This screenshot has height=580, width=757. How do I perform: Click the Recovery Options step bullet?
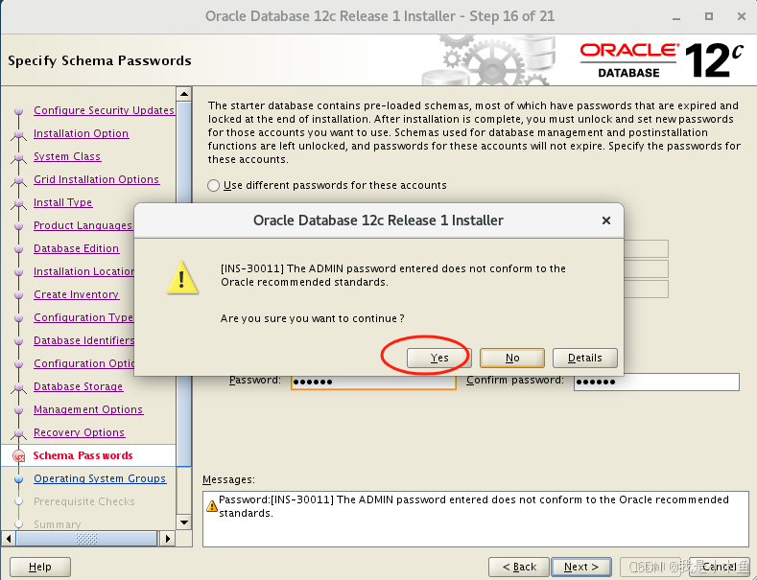click(19, 432)
